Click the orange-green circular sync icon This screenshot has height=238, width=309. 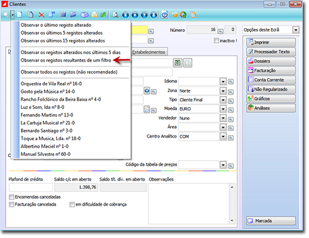coord(183,14)
